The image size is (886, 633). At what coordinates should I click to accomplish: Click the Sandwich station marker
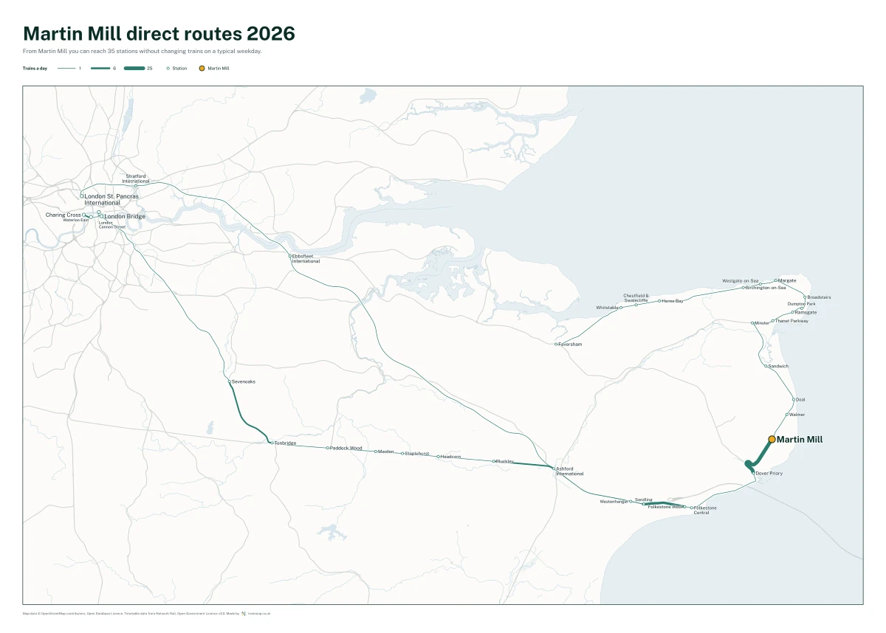point(766,366)
